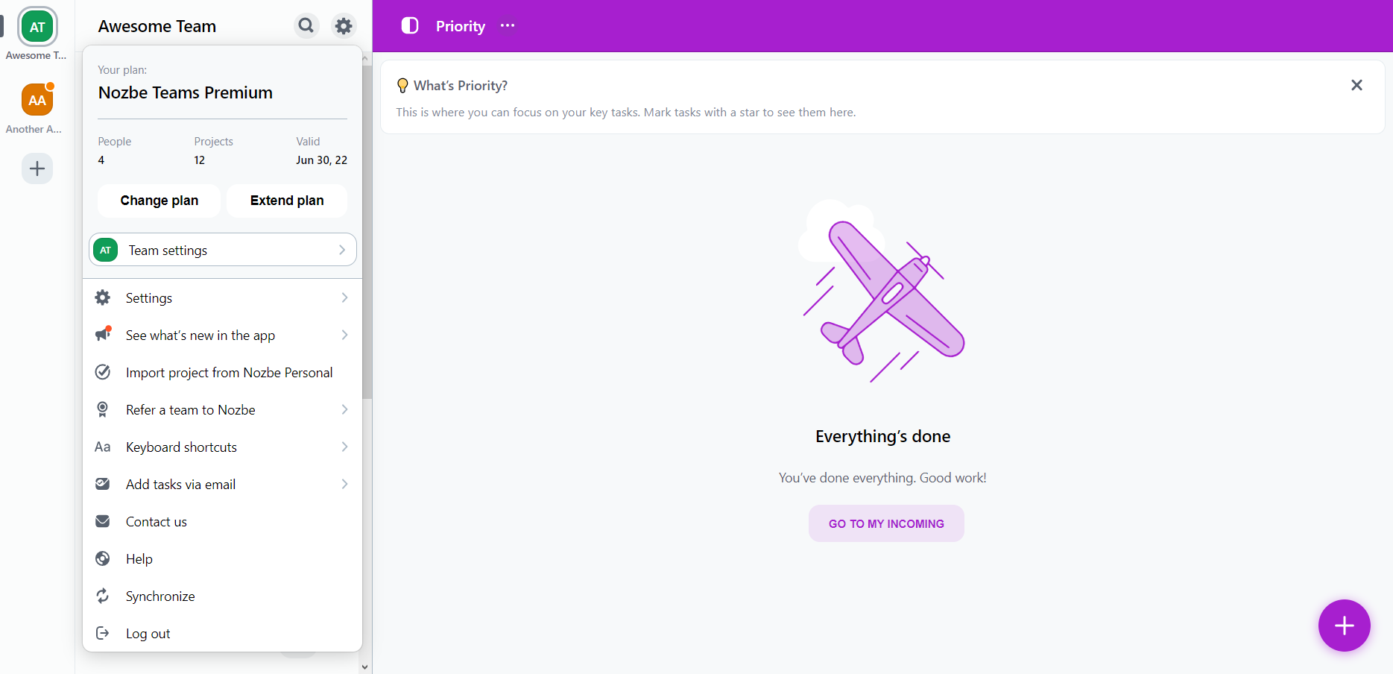Click Synchronize menu entry
This screenshot has height=674, width=1393.
(222, 596)
